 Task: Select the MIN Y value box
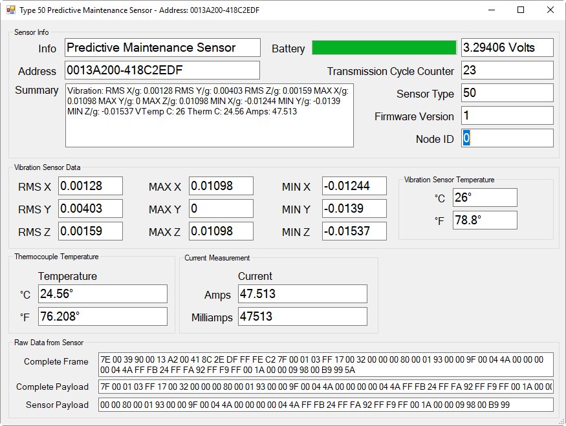354,209
